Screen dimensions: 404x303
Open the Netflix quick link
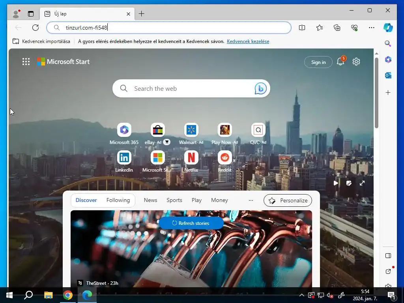click(191, 161)
